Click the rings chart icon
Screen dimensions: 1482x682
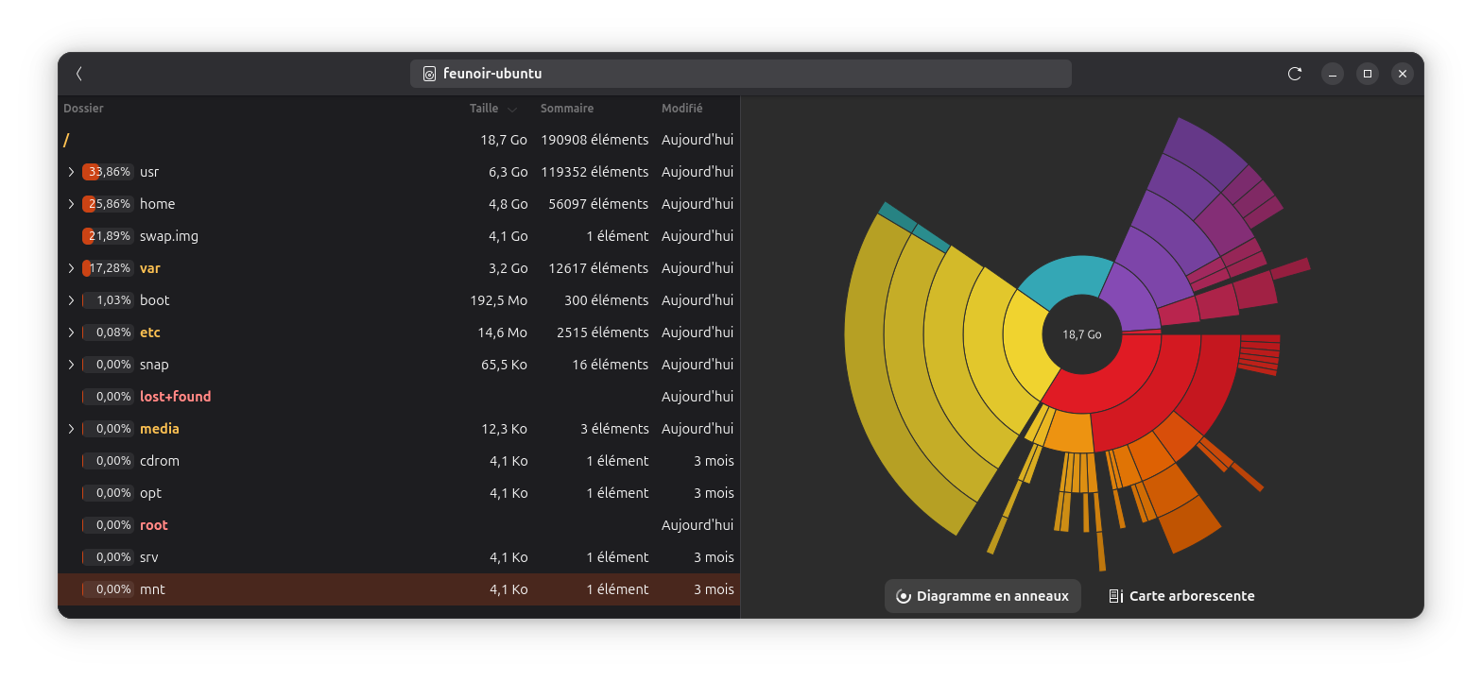point(903,596)
